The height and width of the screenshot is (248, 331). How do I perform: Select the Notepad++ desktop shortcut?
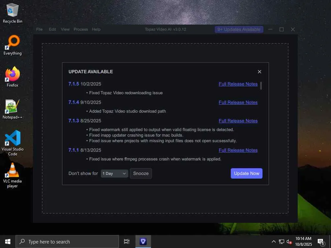pos(13,109)
